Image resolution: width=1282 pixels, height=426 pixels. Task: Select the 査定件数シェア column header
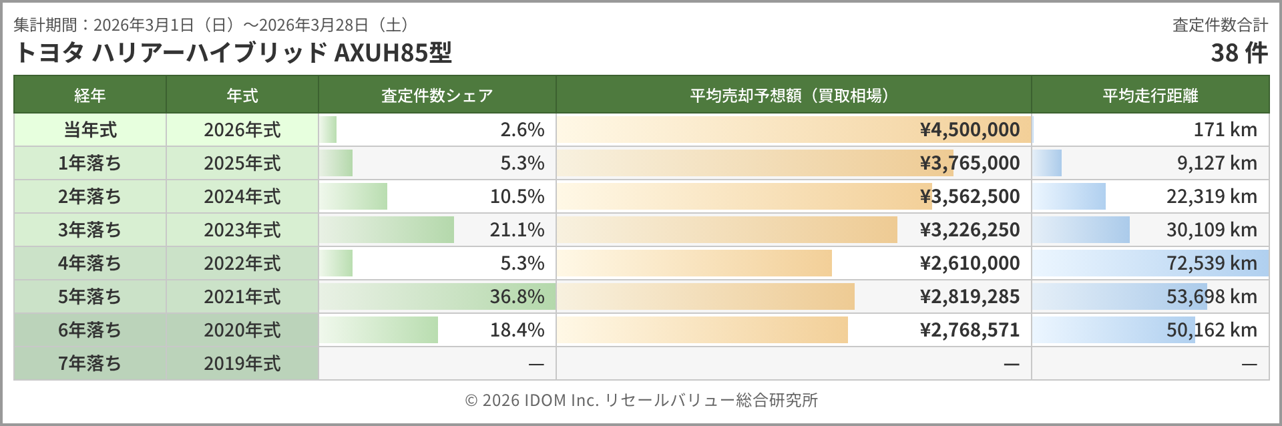coord(437,95)
